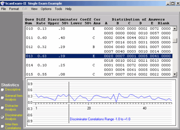
Task: Click the 0044 count in question 011 row
Action: coord(132,38)
